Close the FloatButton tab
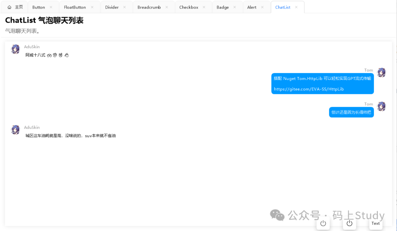This screenshot has height=231, width=397. click(x=92, y=7)
